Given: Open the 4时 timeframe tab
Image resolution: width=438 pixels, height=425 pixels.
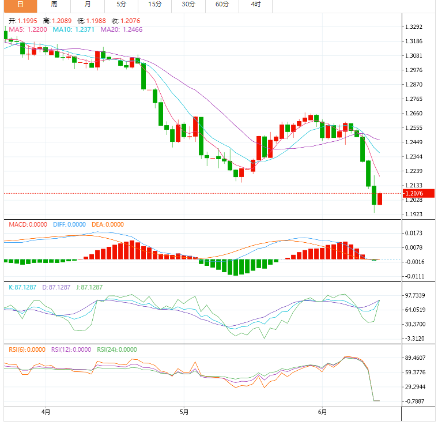Looking at the screenshot, I should tap(255, 6).
